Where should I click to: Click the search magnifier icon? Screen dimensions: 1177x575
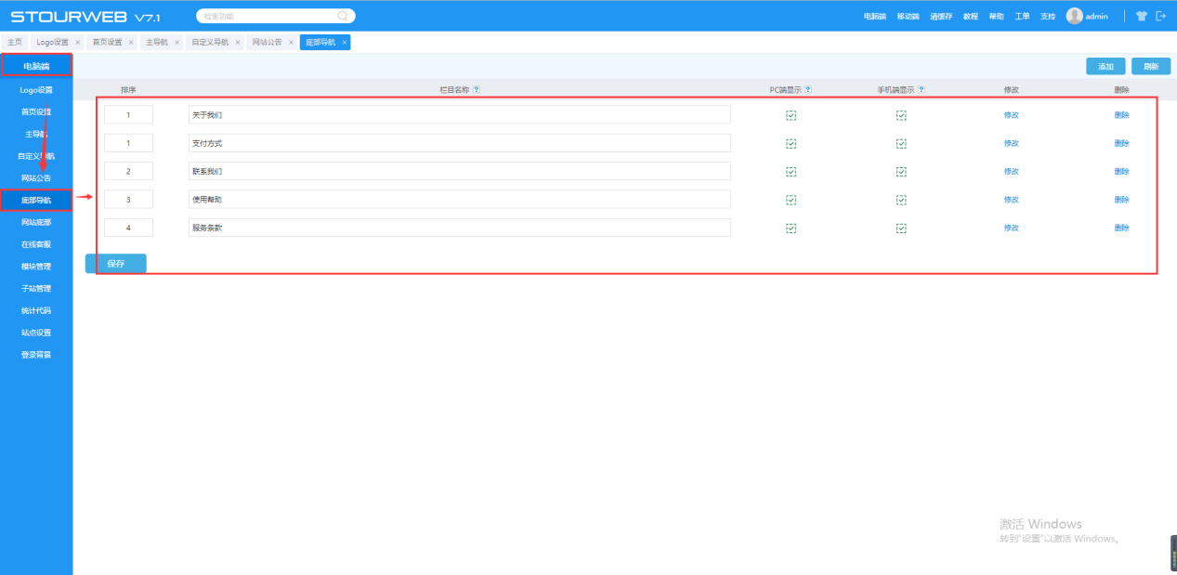[343, 16]
